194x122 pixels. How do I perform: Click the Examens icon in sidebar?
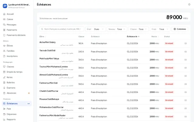[4, 88]
